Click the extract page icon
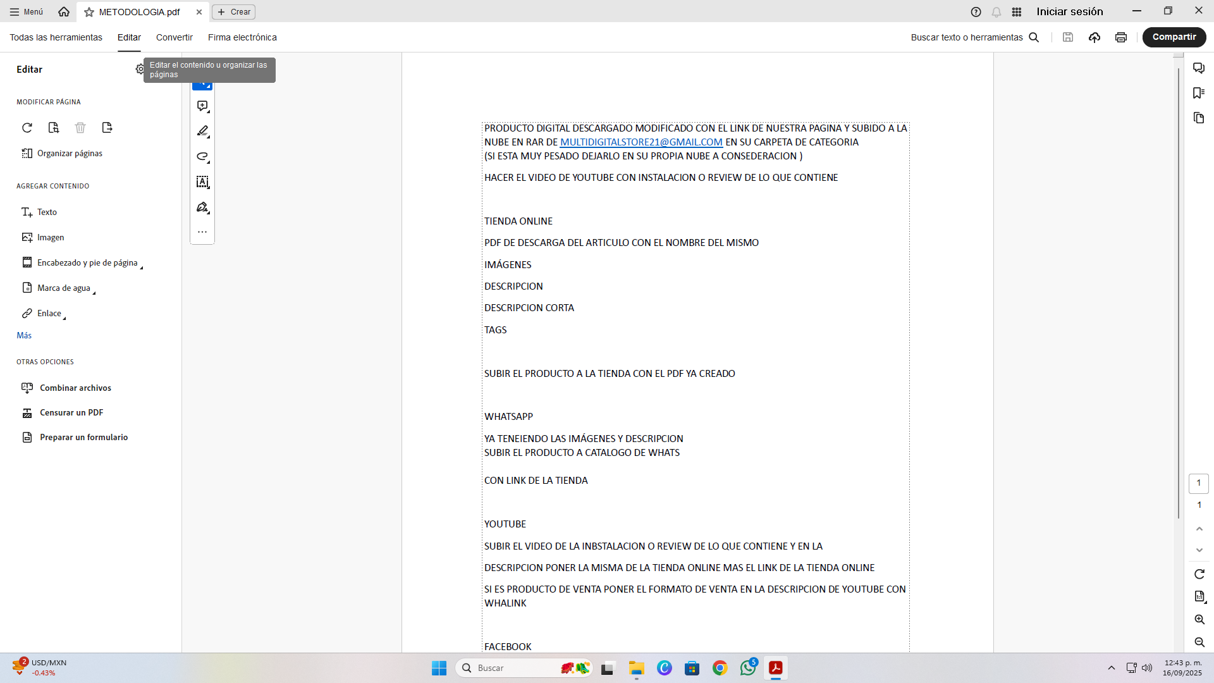Image resolution: width=1214 pixels, height=683 pixels. click(x=107, y=128)
